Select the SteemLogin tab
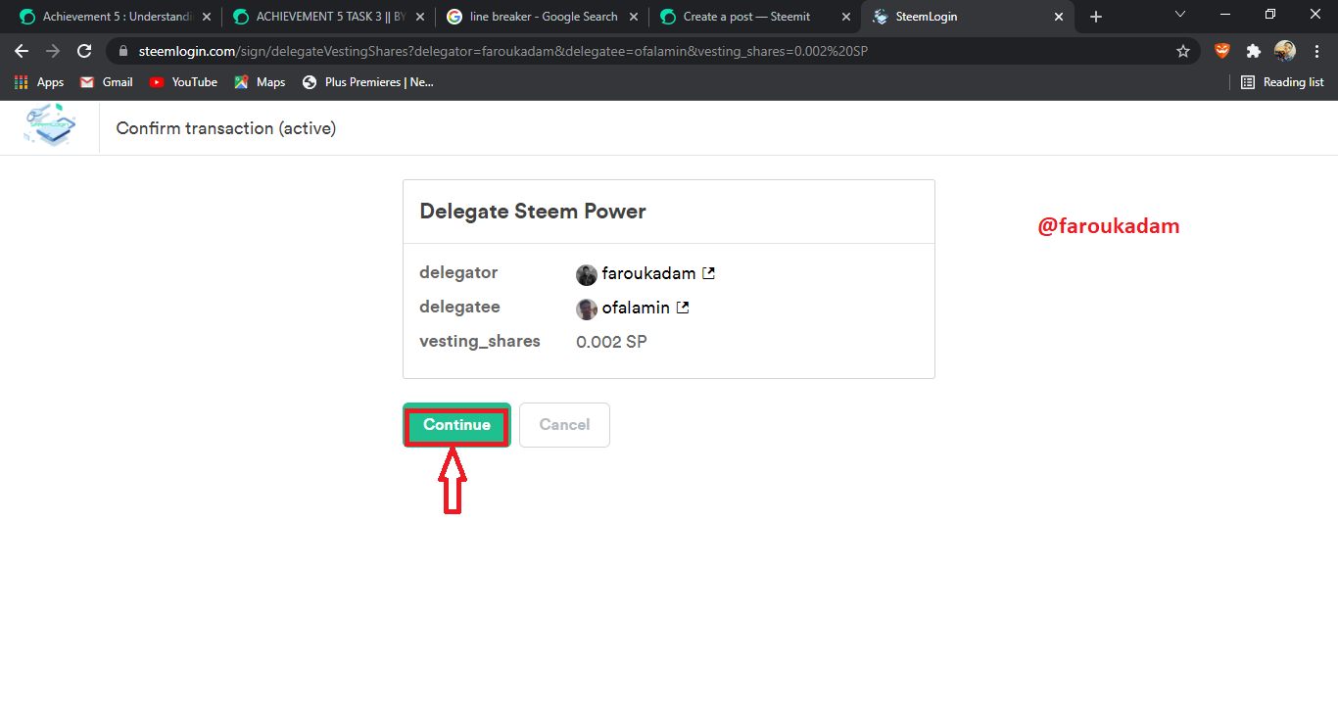Image resolution: width=1338 pixels, height=713 pixels. [x=968, y=17]
